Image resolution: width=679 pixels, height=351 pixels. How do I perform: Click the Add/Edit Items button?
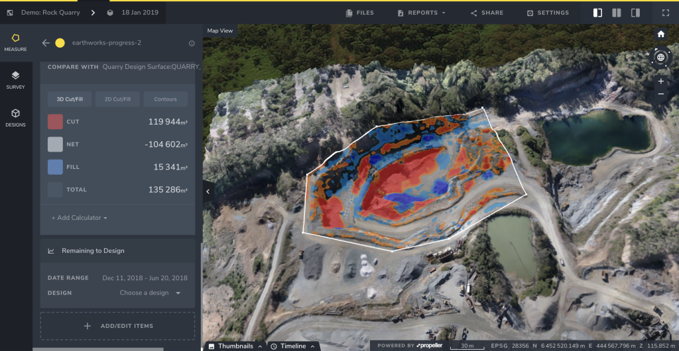pyautogui.click(x=117, y=326)
